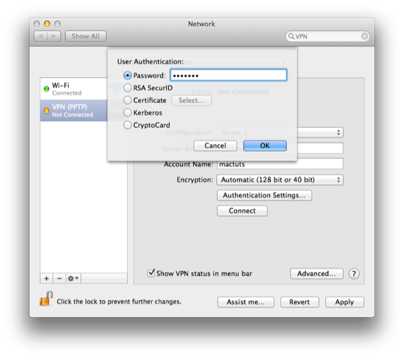
Task: Open the Encryption dropdown
Action: (280, 180)
